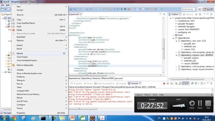Click Display Selected Console icon
The height and width of the screenshot is (121, 215).
point(196,83)
